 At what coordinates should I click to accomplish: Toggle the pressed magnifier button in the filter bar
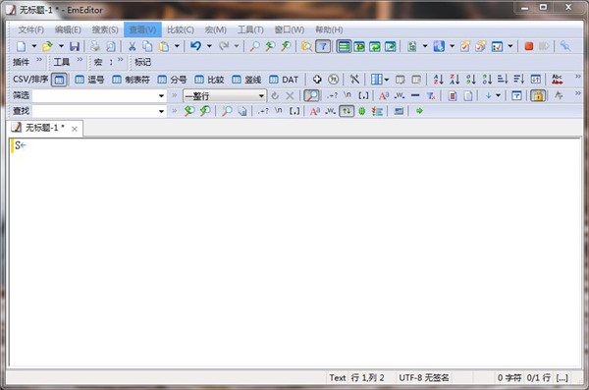click(x=311, y=95)
